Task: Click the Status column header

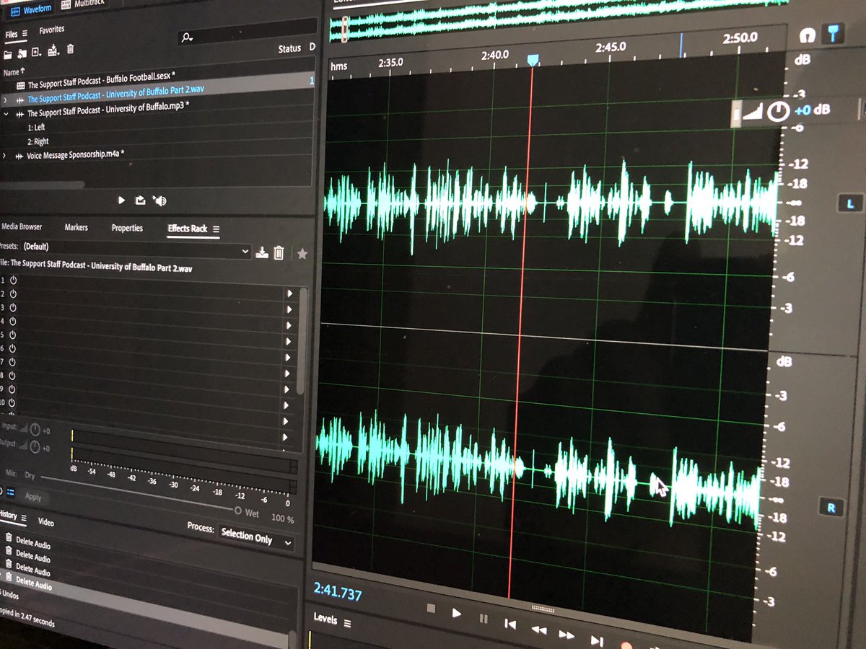Action: click(x=289, y=49)
